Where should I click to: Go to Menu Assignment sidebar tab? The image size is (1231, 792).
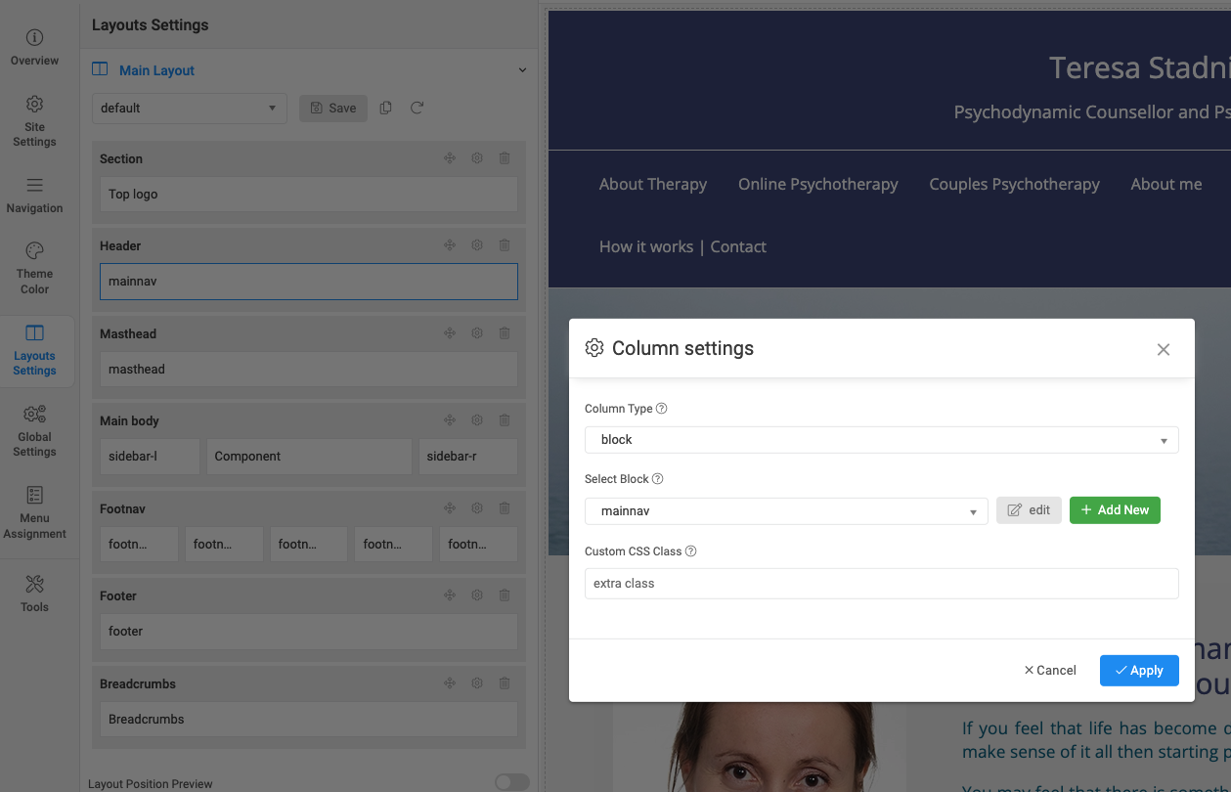click(x=34, y=512)
